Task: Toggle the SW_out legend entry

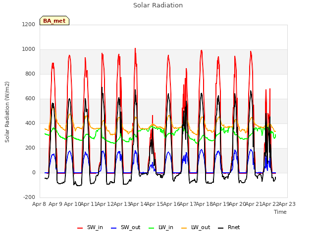Action: click(x=125, y=228)
